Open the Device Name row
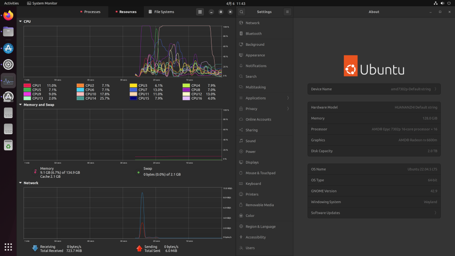Image resolution: width=455 pixels, height=256 pixels. 374,89
